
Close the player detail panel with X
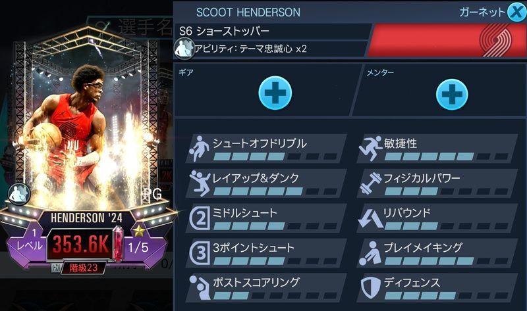[x=516, y=12]
